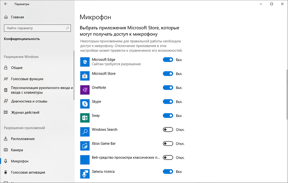Go back using the back arrow
This screenshot has width=288, height=183.
point(6,4)
